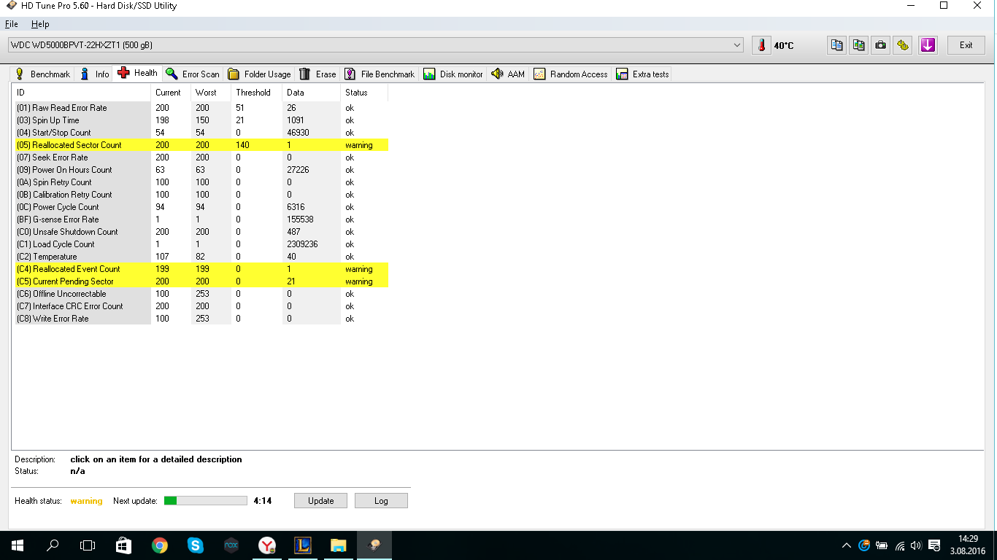
Task: Select the (C7) Interface CRC Error Count row
Action: tap(200, 306)
